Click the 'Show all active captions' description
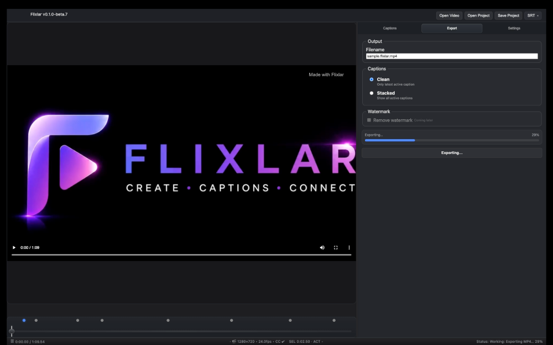The image size is (553, 345). [x=395, y=98]
